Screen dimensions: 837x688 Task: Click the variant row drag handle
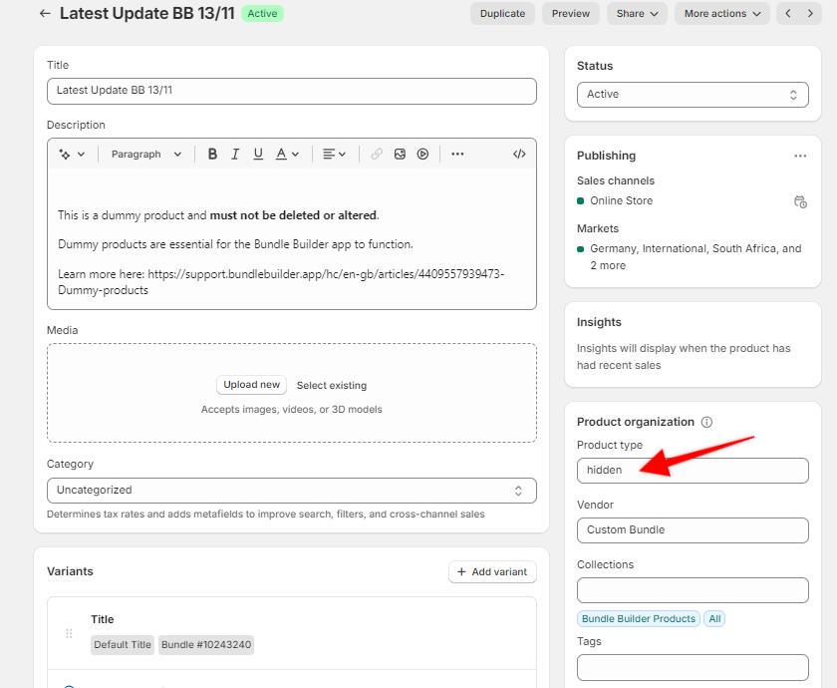(69, 633)
